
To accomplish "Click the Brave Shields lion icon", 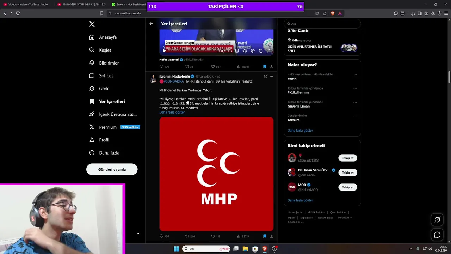I will [x=332, y=13].
